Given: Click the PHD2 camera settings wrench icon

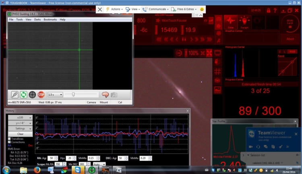Looking at the screenshot, I should 114,94.
